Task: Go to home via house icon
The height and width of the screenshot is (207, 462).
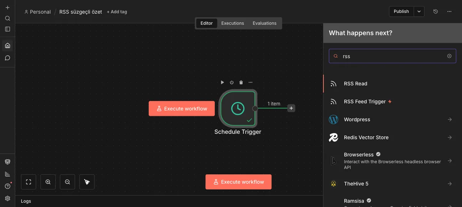Action: (x=7, y=46)
